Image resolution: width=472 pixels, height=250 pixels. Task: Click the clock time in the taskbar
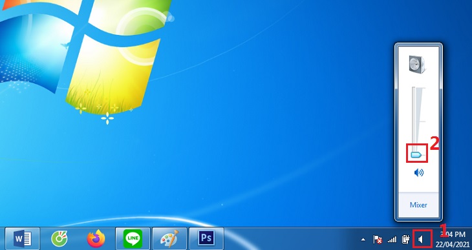pyautogui.click(x=455, y=234)
